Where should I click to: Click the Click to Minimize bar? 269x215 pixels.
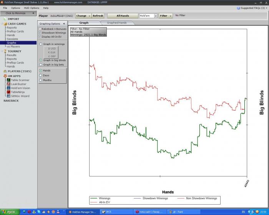18,13
